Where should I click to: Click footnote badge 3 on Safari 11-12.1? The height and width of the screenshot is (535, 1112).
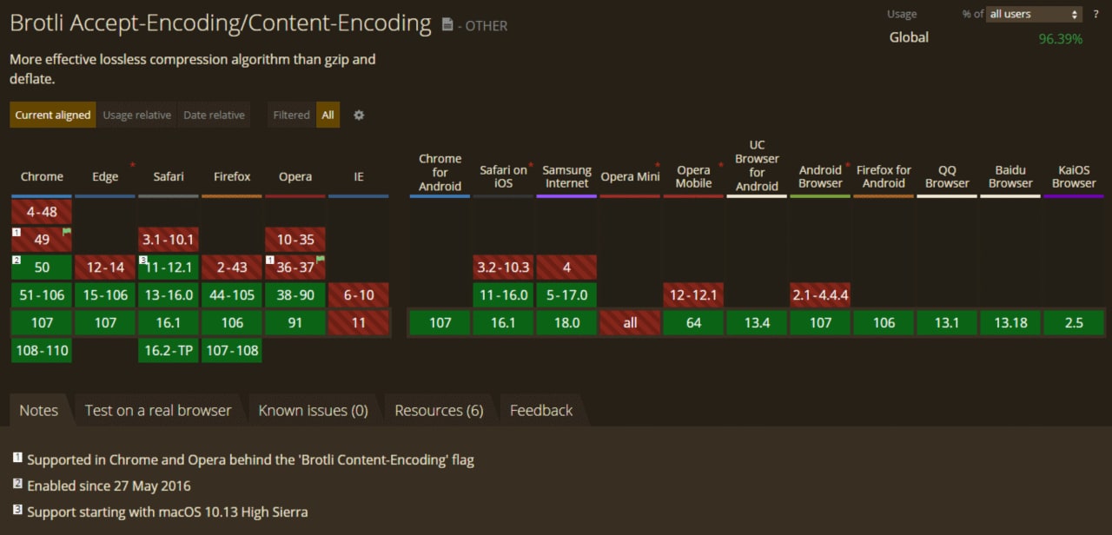pos(143,259)
